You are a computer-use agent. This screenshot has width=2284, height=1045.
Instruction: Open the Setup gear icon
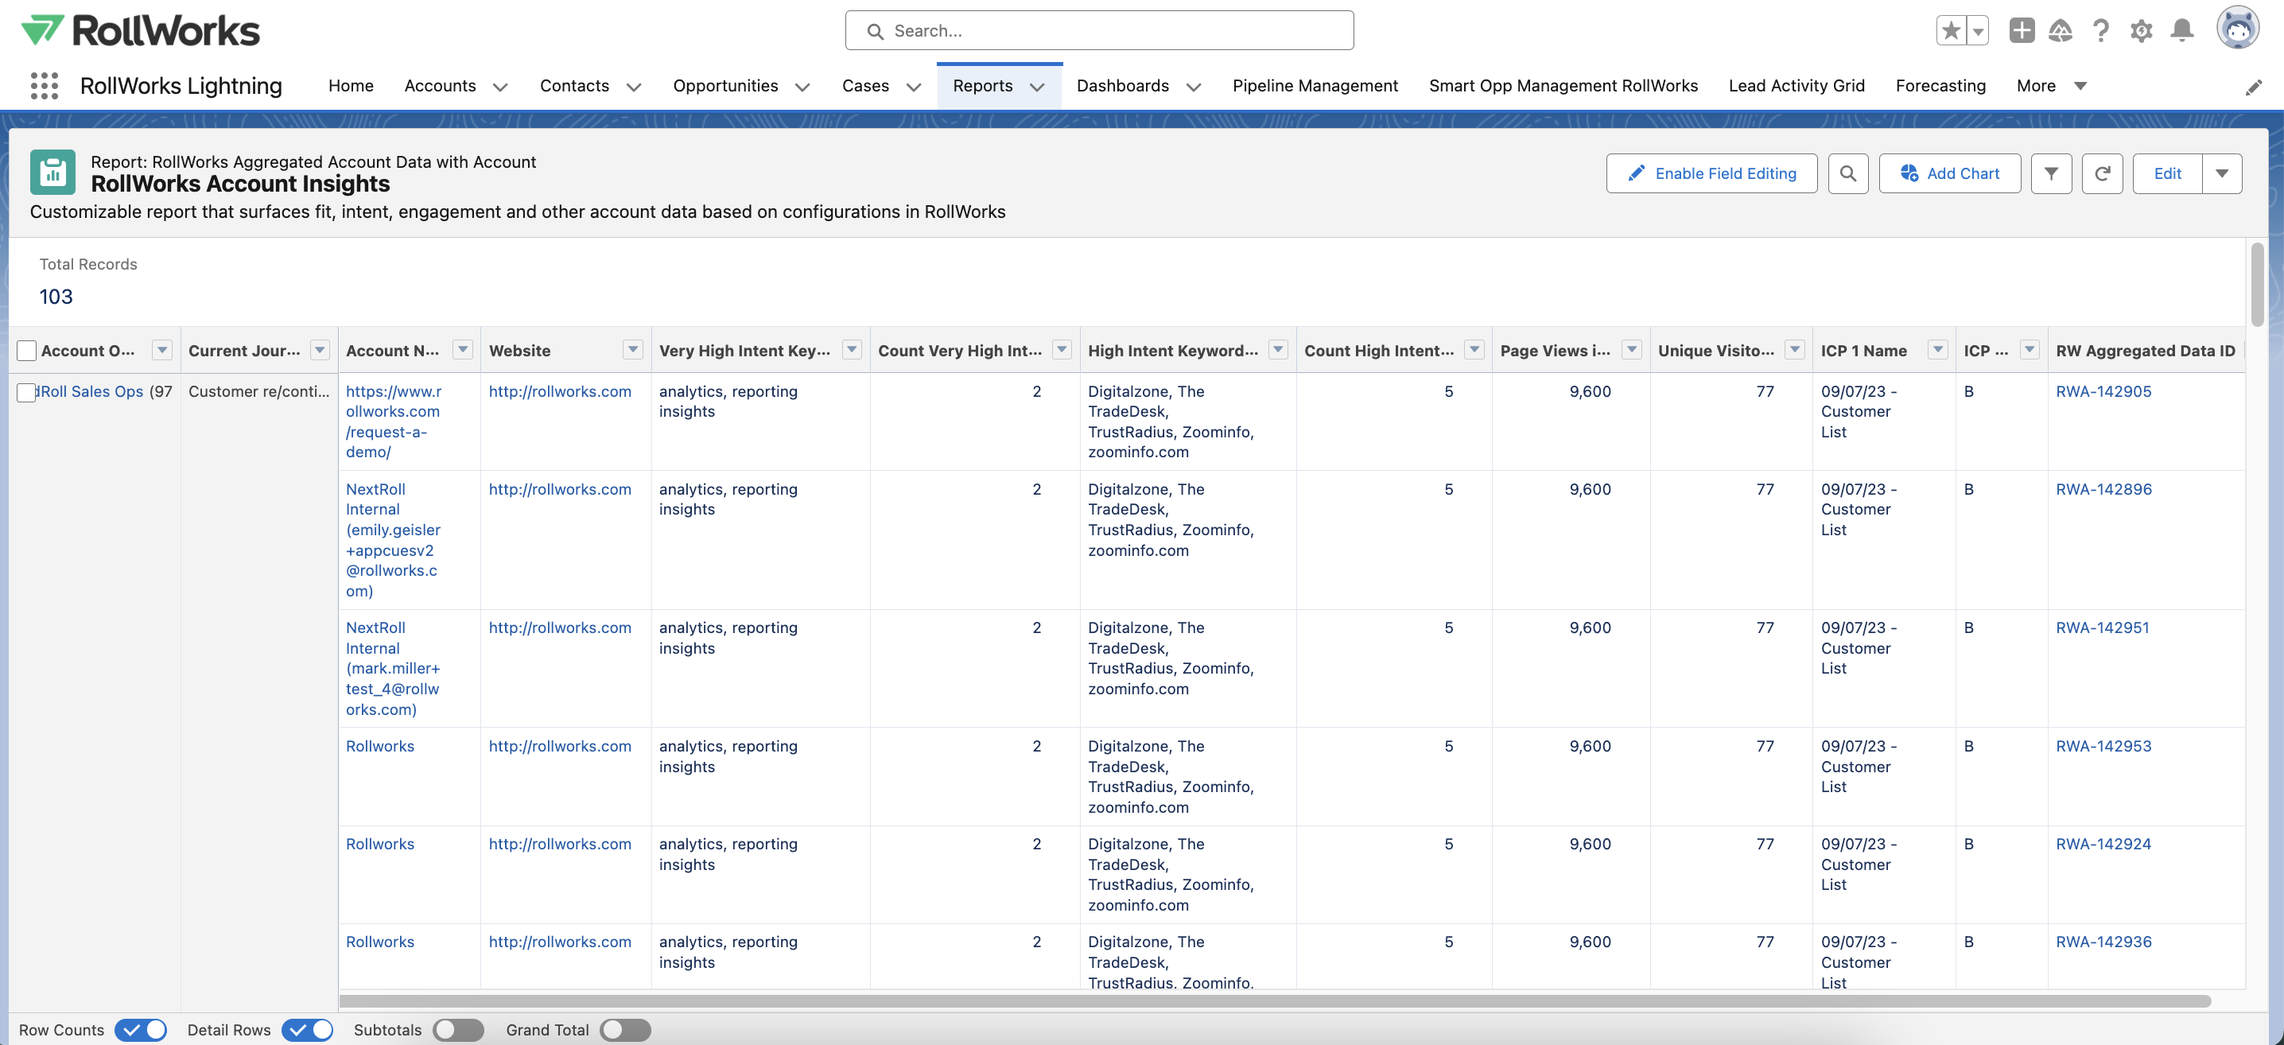pos(2141,30)
